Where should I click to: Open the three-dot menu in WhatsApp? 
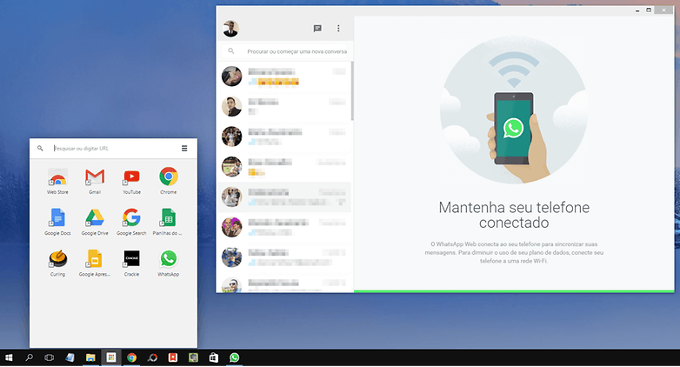click(338, 29)
